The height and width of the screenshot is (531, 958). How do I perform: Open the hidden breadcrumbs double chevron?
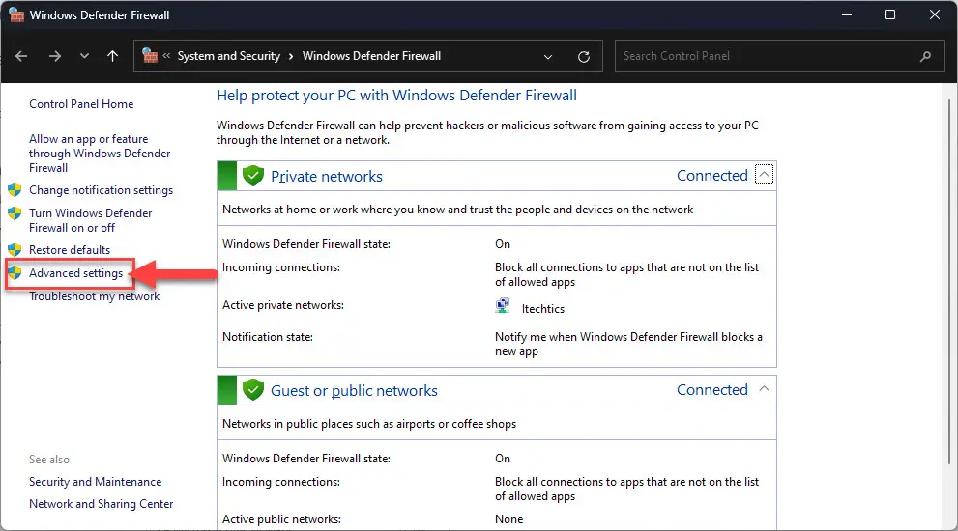(x=166, y=56)
